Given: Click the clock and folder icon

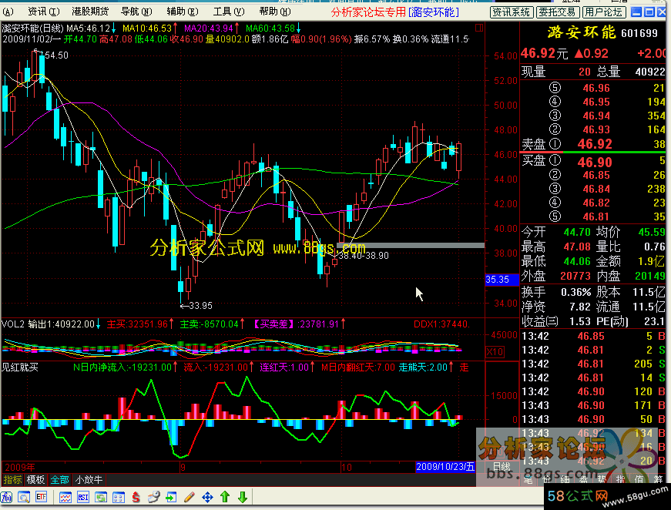Looking at the screenshot, I should coord(153,497).
